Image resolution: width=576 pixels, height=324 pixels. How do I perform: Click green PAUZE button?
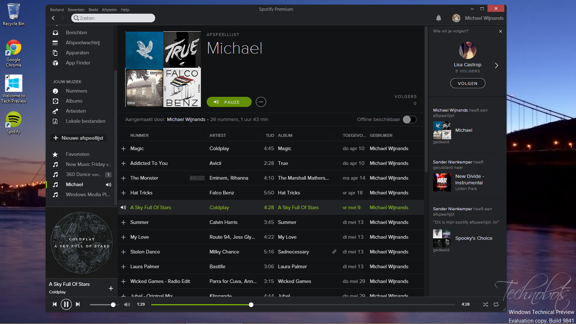[x=229, y=102]
